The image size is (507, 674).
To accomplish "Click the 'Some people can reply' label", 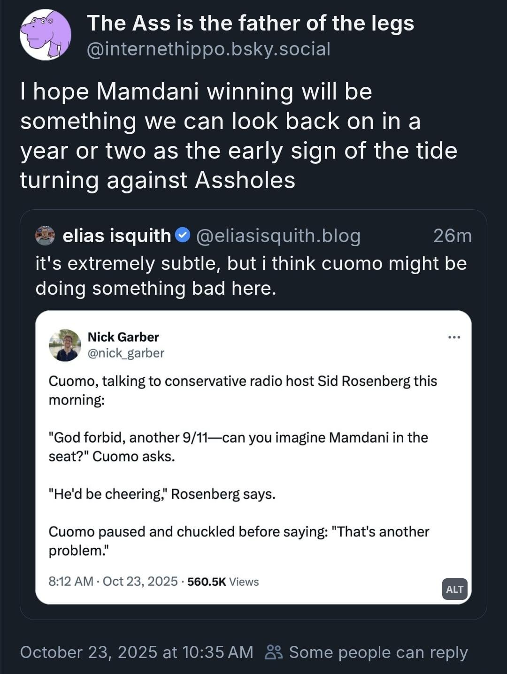I will pyautogui.click(x=378, y=652).
